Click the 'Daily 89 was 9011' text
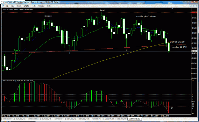199x122 pixels. click(x=178, y=42)
